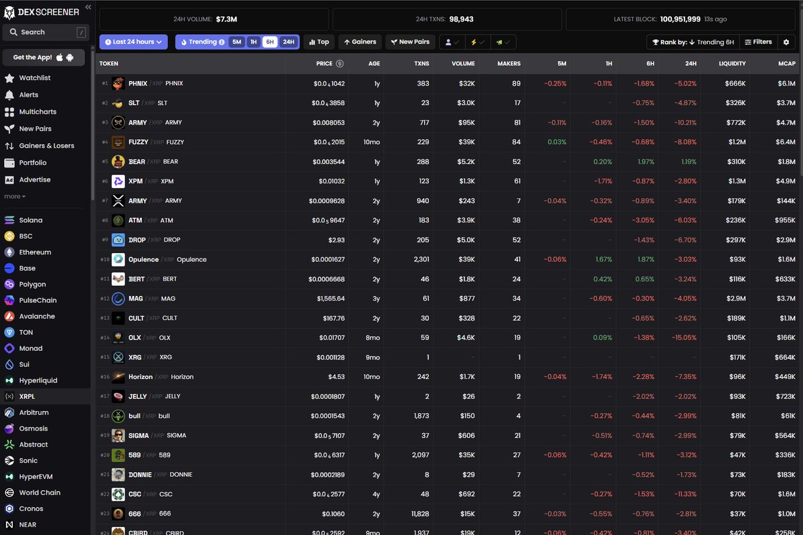Click the PHNIX token avatar
The image size is (803, 535).
(118, 84)
